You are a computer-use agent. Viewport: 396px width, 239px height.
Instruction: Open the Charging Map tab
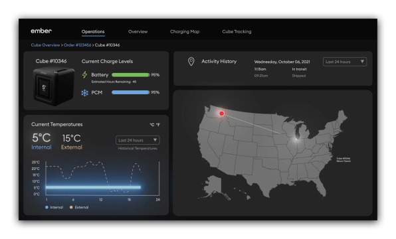pyautogui.click(x=185, y=32)
